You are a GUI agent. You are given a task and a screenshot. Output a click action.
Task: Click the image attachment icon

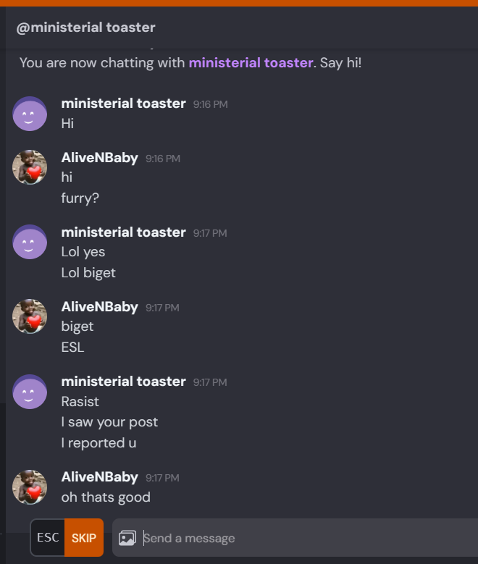tap(127, 538)
